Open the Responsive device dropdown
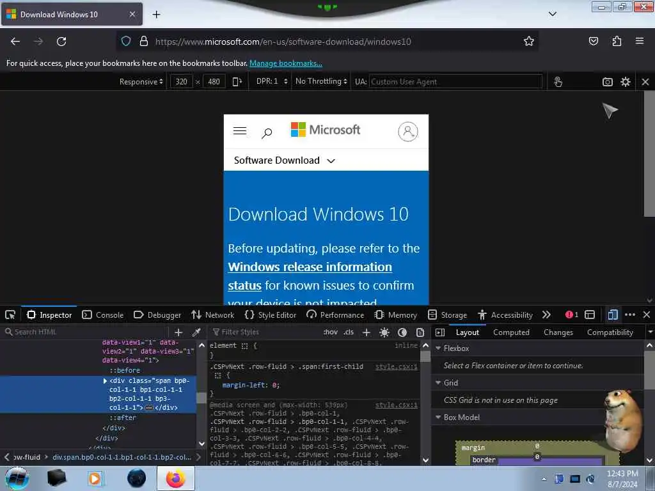This screenshot has height=491, width=655. (141, 81)
